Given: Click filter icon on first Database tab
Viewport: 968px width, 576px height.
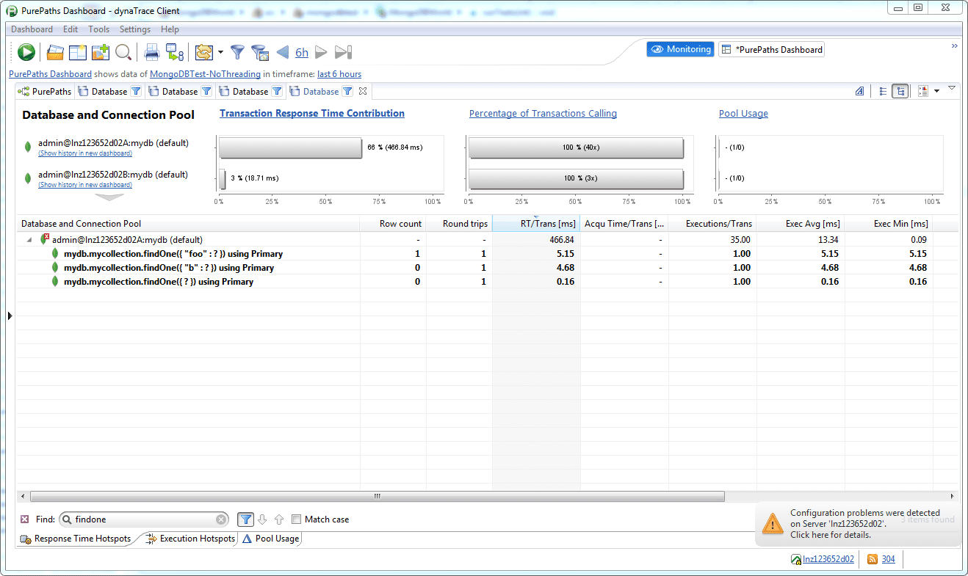Looking at the screenshot, I should [x=136, y=92].
